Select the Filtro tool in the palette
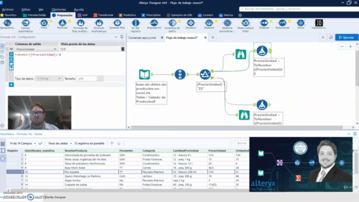Viewport: 359px width, 202px height. click(44, 24)
